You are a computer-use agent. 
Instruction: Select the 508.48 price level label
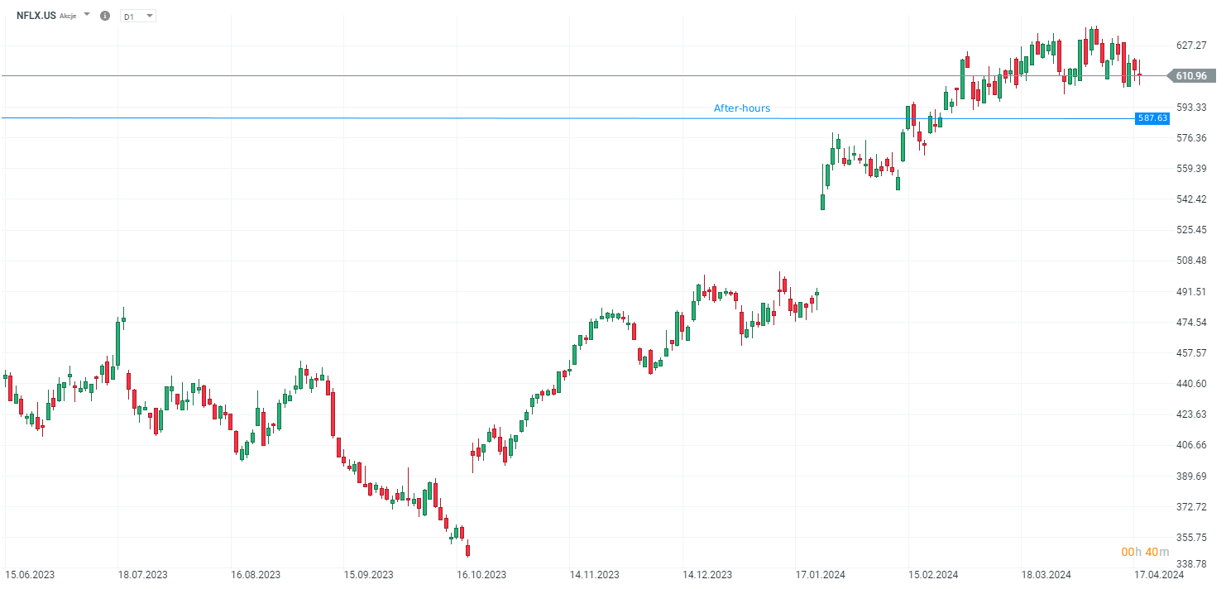pos(1190,261)
